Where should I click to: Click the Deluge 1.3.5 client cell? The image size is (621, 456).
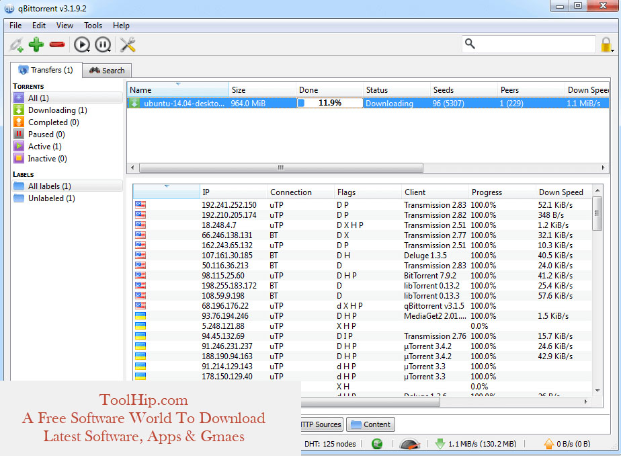425,256
